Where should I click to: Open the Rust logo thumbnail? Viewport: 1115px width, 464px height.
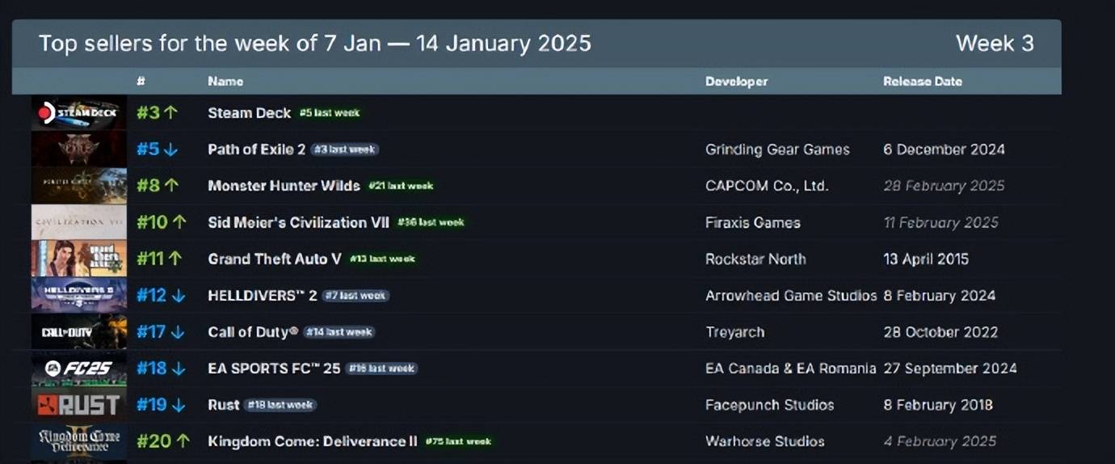coord(79,405)
